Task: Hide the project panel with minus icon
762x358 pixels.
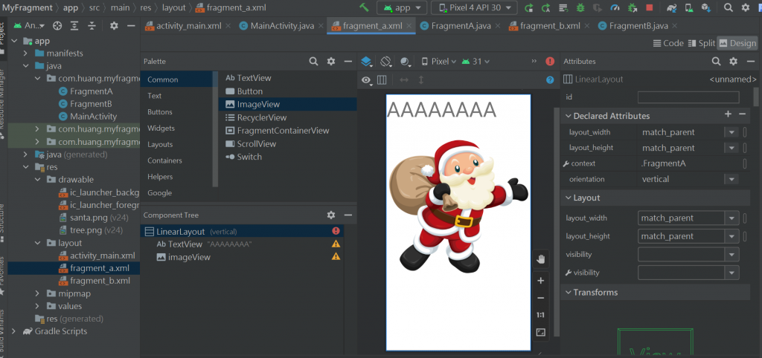Action: coord(131,26)
